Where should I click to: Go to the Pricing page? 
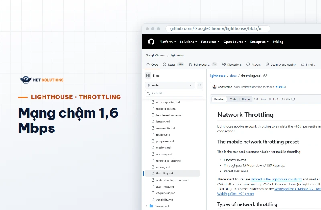pos(278,42)
